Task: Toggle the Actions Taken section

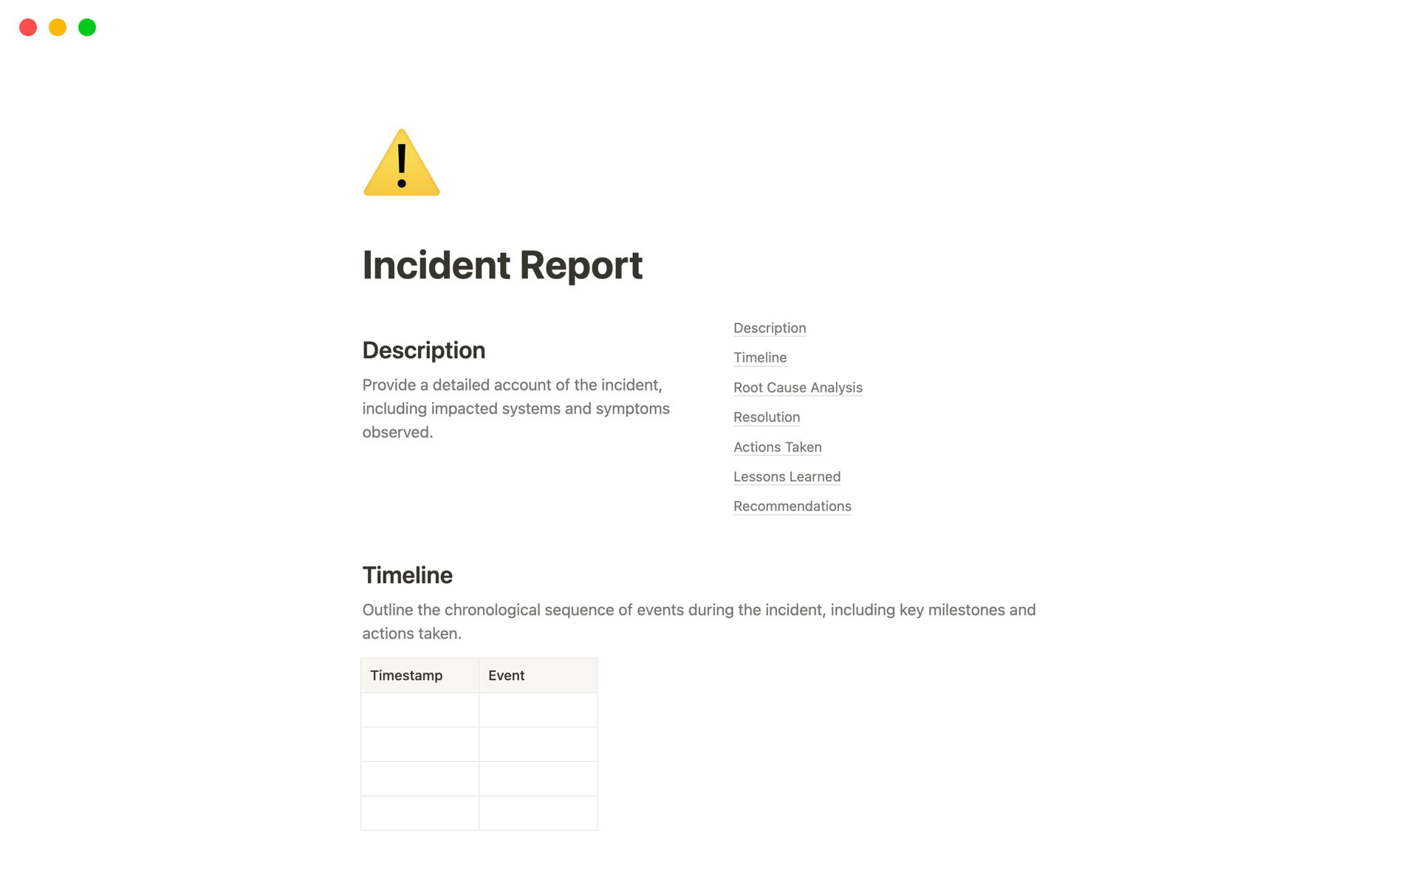Action: coord(777,446)
